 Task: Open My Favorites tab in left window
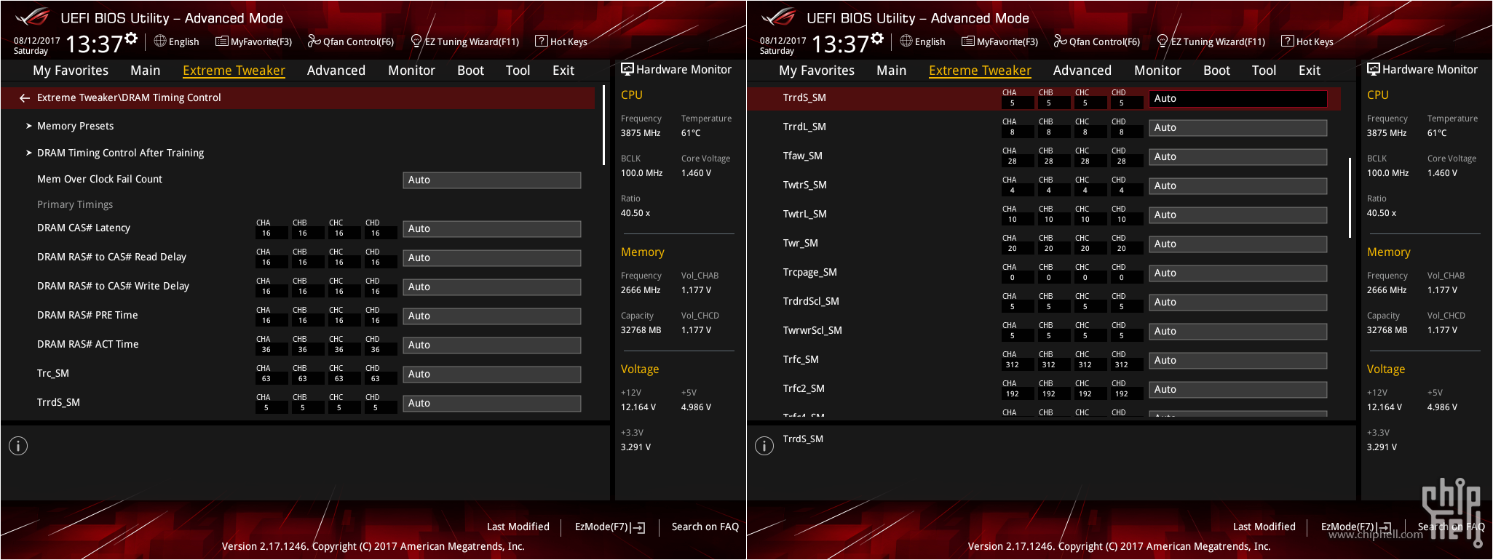coord(71,71)
